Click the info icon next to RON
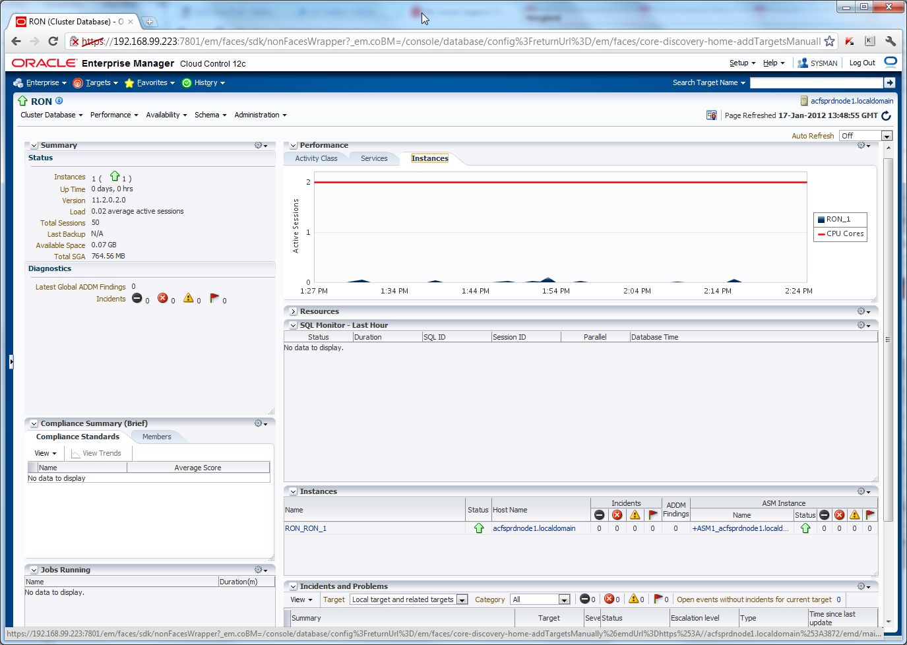The image size is (907, 645). coord(59,101)
